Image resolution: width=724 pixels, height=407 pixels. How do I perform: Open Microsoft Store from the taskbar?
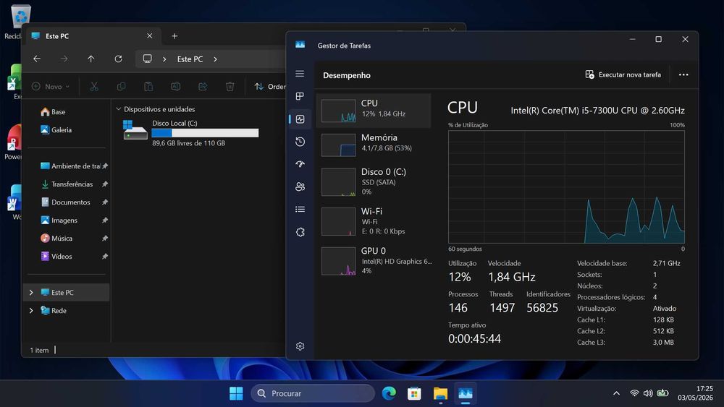[414, 393]
